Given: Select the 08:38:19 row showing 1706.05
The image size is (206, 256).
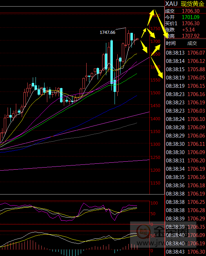Looking at the screenshot, I should click(x=185, y=77).
